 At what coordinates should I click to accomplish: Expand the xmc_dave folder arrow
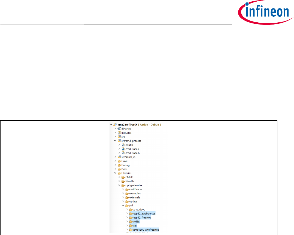(x=127, y=209)
